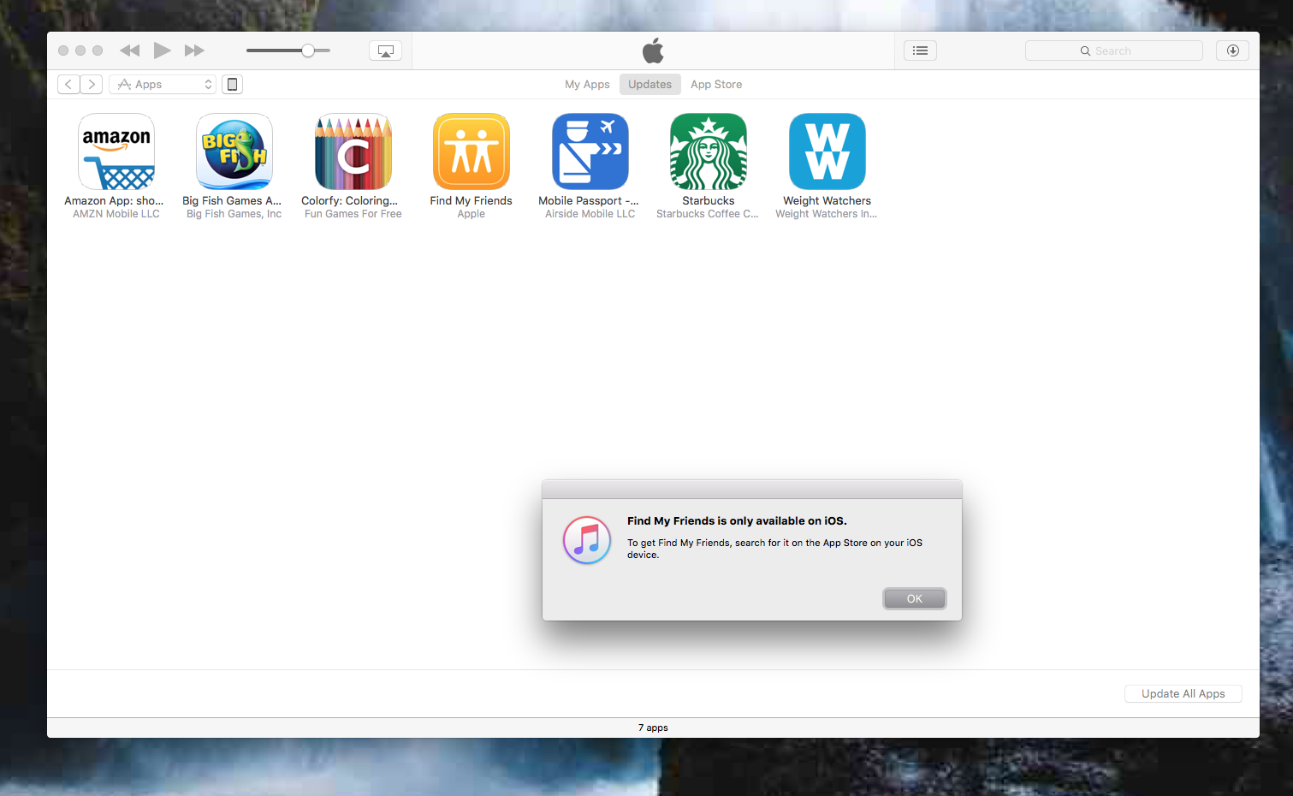This screenshot has height=796, width=1293.
Task: Go back with the left chevron
Action: pyautogui.click(x=68, y=84)
